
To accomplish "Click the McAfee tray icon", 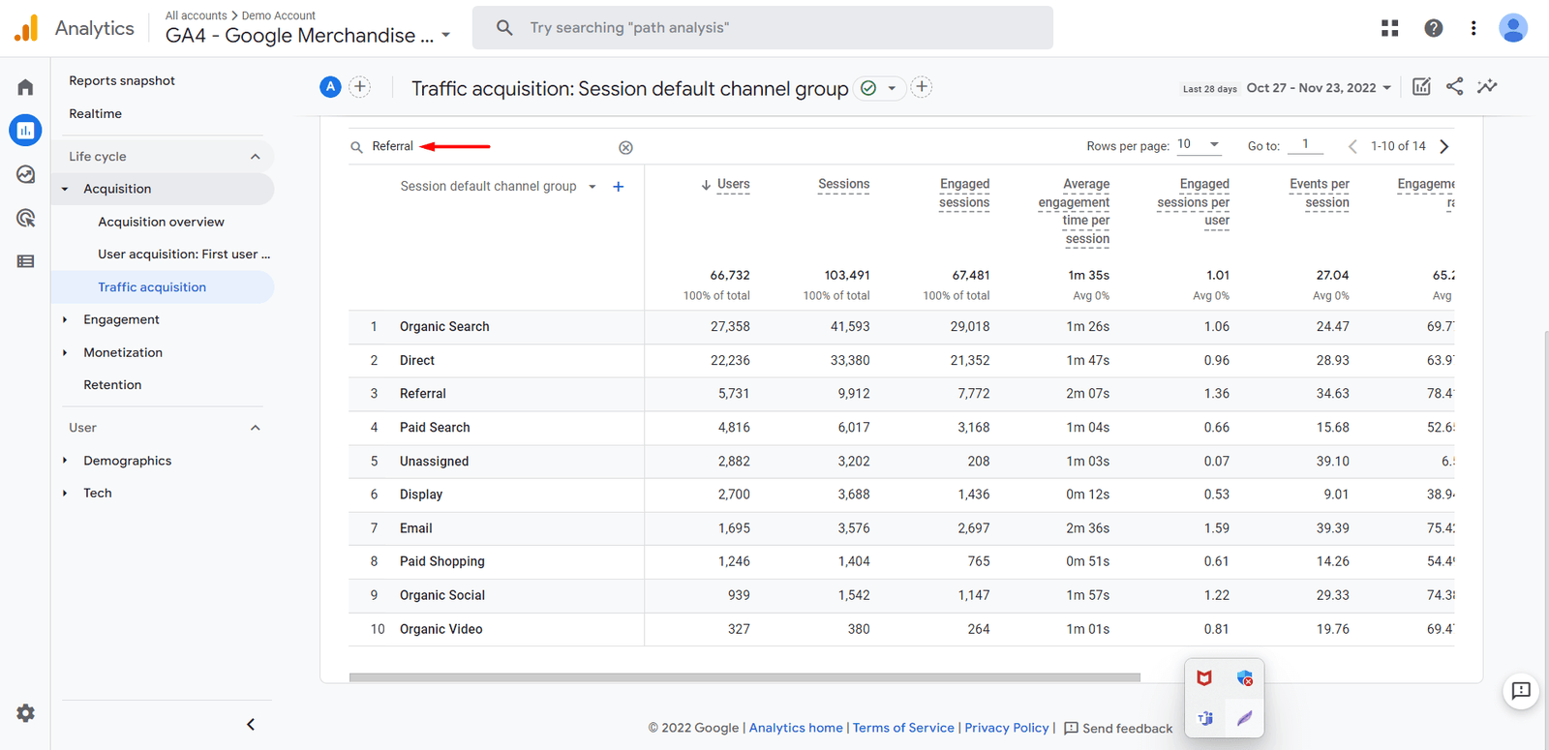I will (1204, 678).
